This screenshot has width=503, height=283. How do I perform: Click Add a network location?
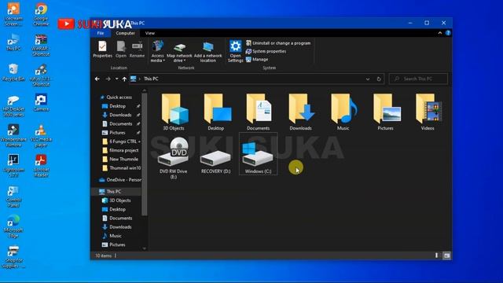click(x=207, y=51)
